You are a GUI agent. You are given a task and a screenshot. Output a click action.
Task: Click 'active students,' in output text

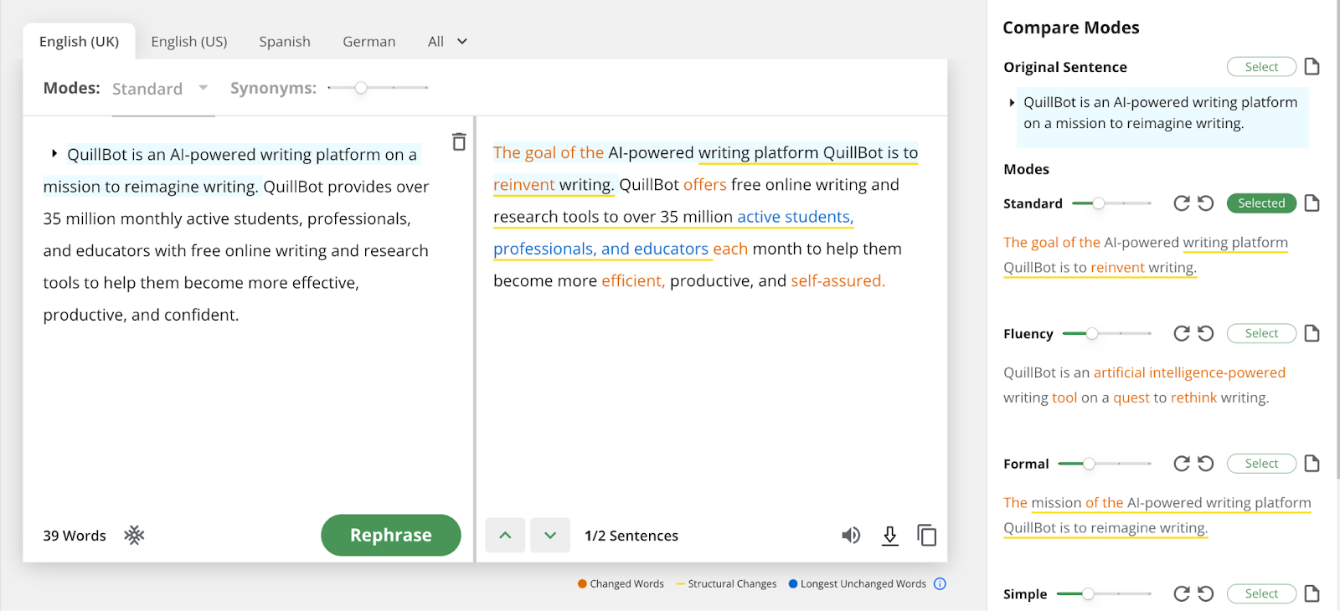(x=796, y=217)
